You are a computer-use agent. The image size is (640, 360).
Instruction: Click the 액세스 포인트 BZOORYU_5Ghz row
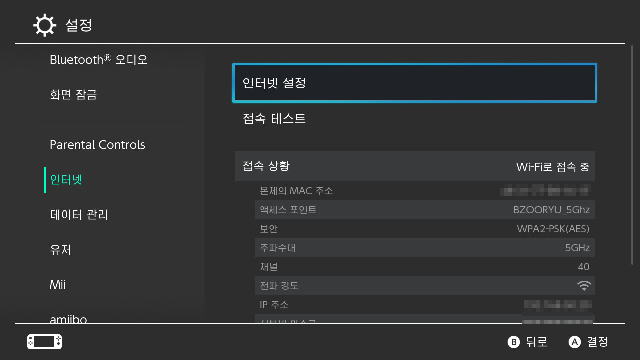point(425,210)
